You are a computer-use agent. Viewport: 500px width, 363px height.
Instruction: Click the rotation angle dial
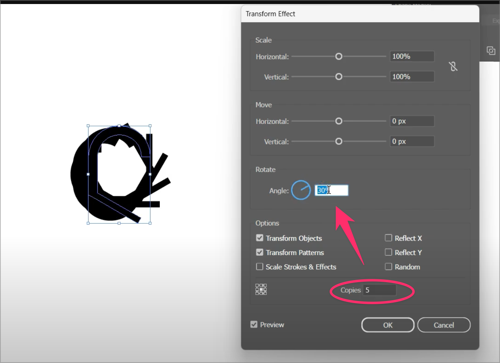pos(301,190)
